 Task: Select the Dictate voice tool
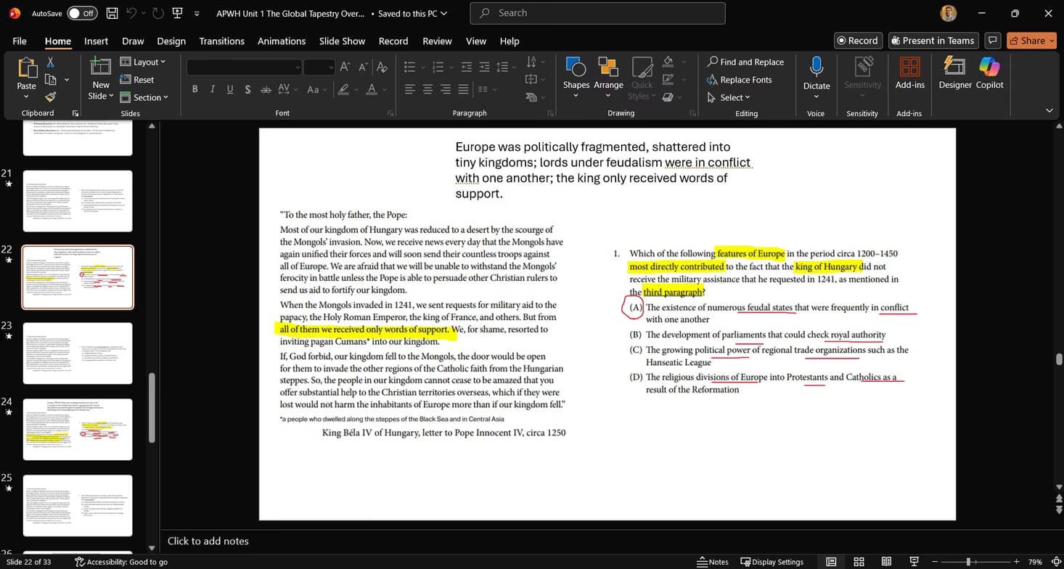pyautogui.click(x=816, y=75)
